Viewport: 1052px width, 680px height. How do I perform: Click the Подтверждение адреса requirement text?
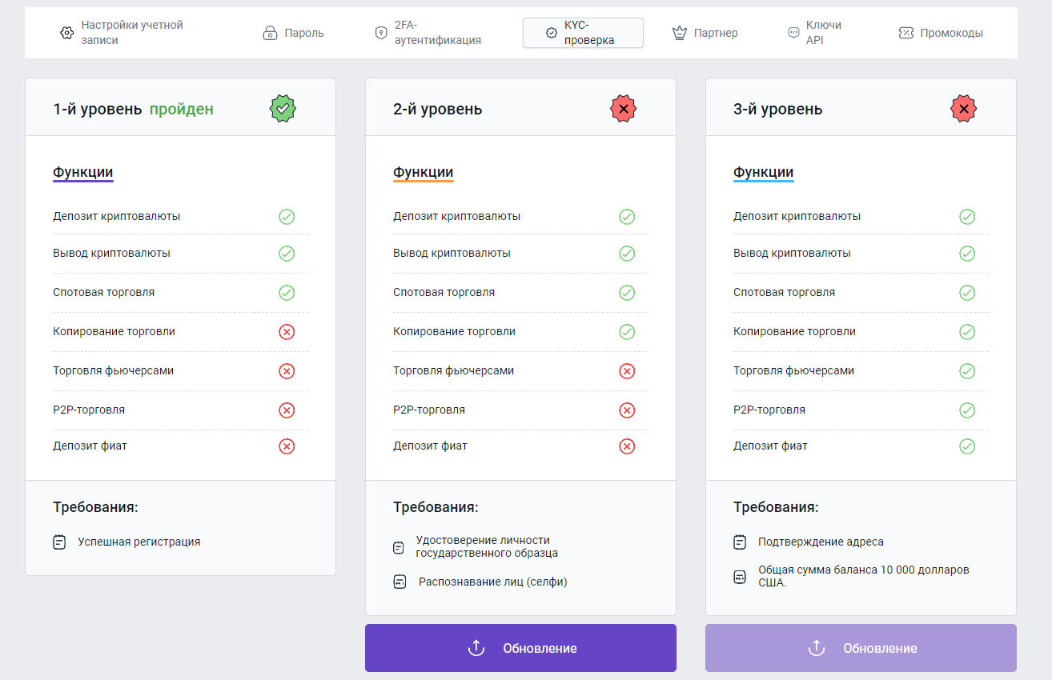[x=821, y=542]
